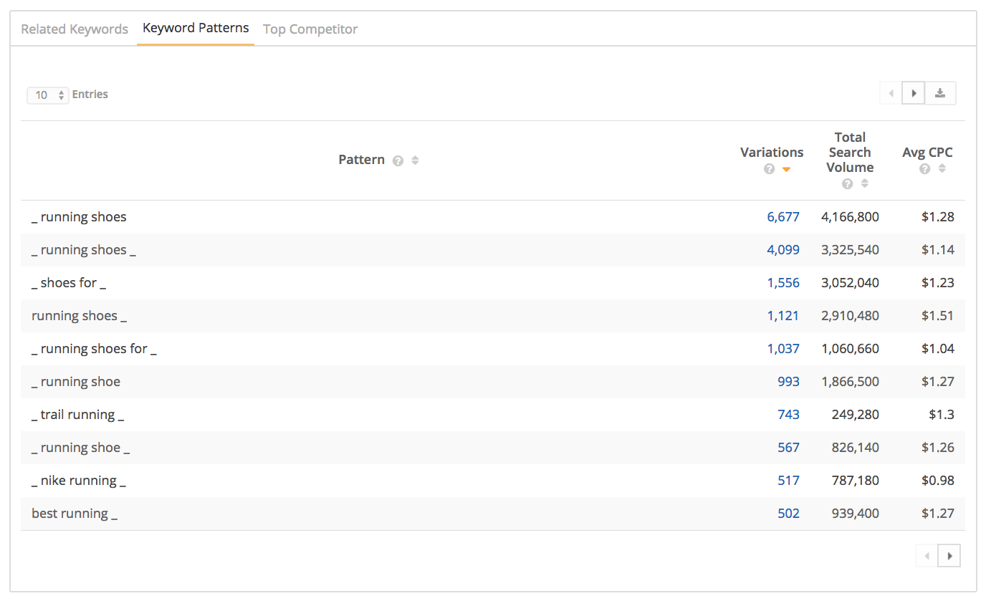
Task: View the 743 variations for trail running
Action: [788, 415]
